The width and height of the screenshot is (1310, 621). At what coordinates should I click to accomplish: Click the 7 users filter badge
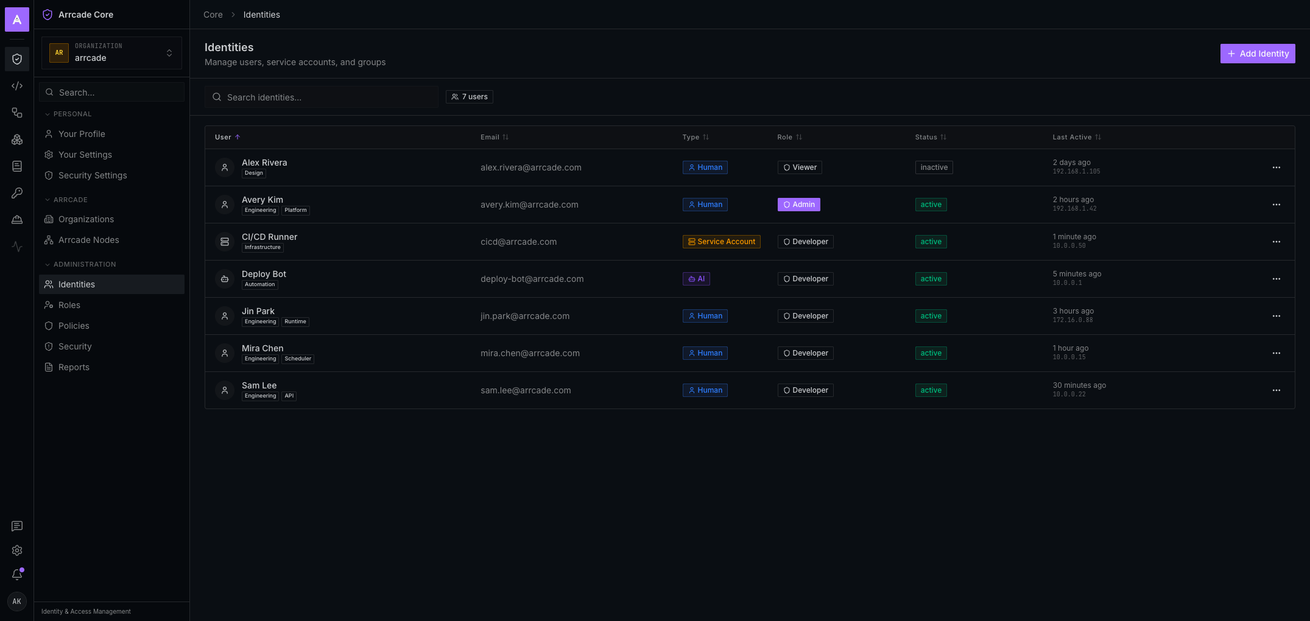[x=470, y=97]
